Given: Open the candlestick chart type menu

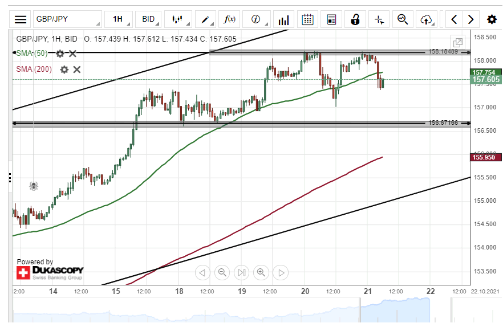Looking at the screenshot, I should (x=178, y=19).
